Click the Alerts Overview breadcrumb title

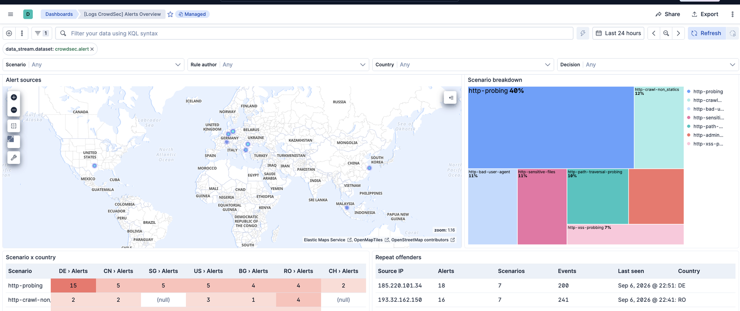123,14
